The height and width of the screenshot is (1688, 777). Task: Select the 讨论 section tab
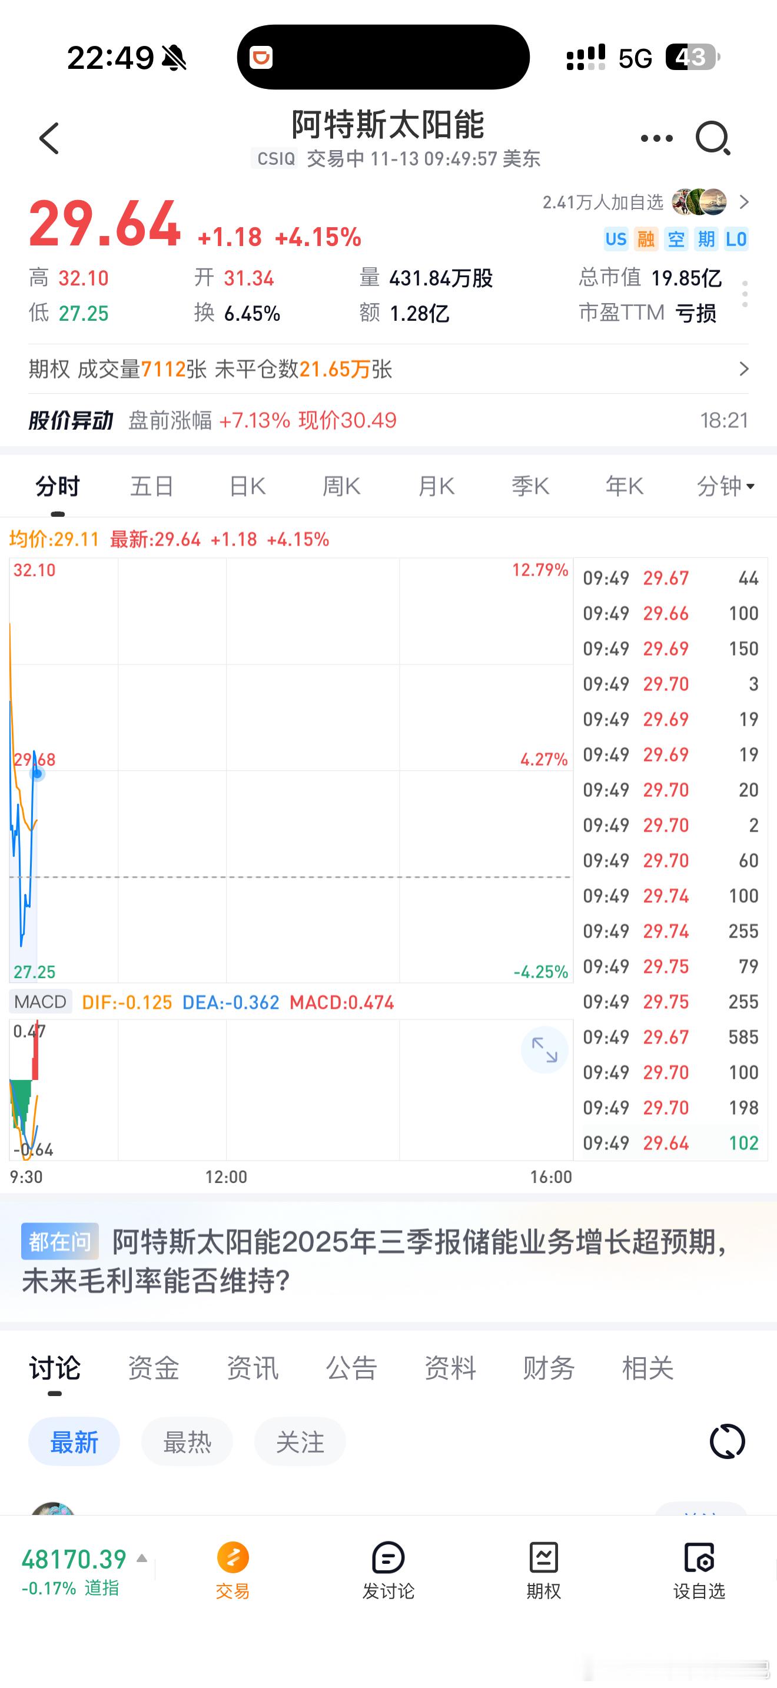[55, 1368]
